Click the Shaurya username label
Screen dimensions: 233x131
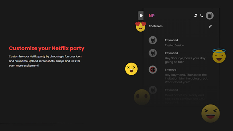(x=170, y=70)
